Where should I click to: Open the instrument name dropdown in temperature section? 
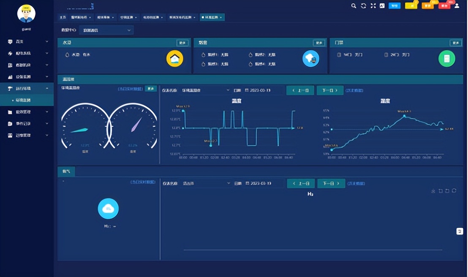coord(206,90)
